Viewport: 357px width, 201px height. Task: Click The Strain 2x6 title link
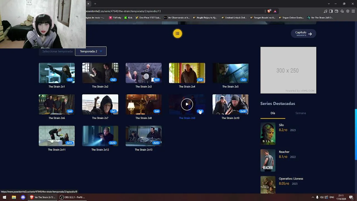coord(57,118)
